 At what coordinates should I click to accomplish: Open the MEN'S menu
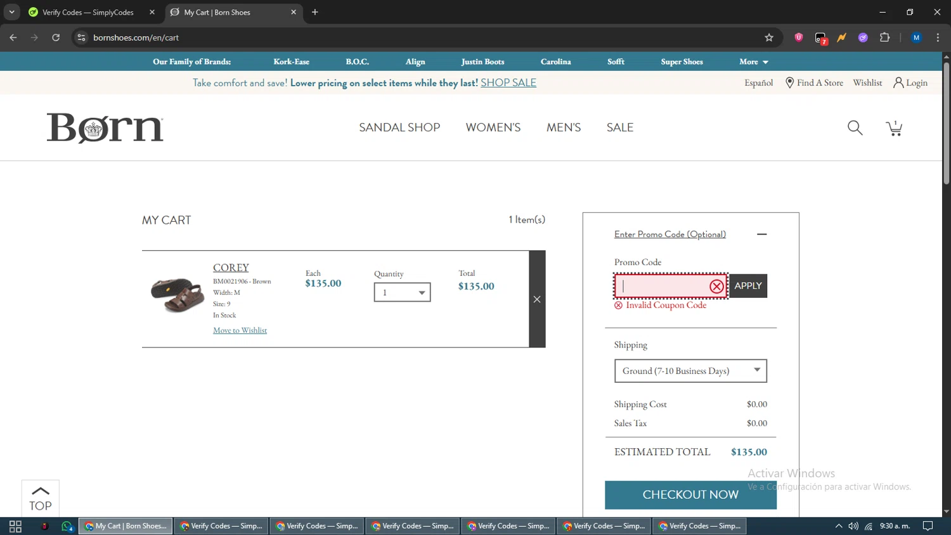click(x=564, y=127)
